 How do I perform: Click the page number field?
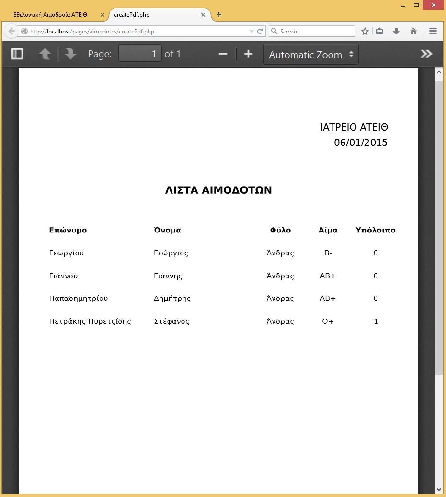click(140, 54)
